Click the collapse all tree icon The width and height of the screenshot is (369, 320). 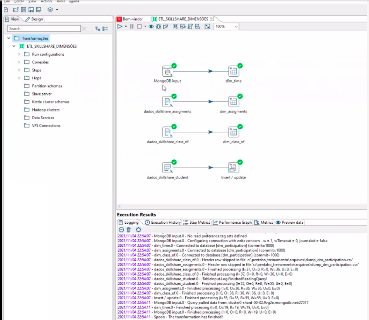(105, 29)
